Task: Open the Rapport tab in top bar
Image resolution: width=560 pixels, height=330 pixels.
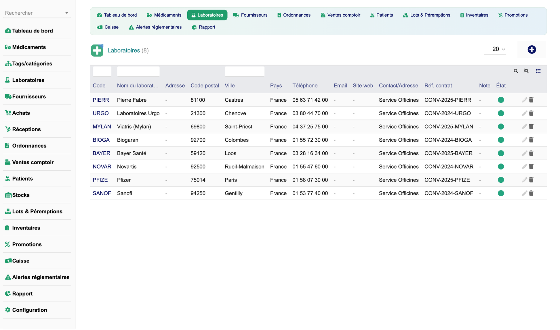Action: tap(203, 27)
